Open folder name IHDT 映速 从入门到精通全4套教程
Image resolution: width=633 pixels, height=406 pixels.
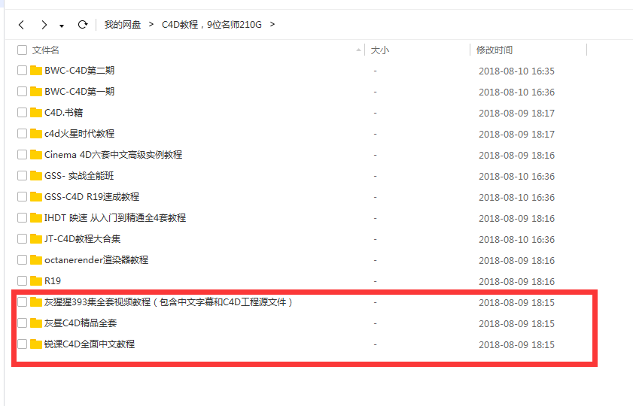115,218
